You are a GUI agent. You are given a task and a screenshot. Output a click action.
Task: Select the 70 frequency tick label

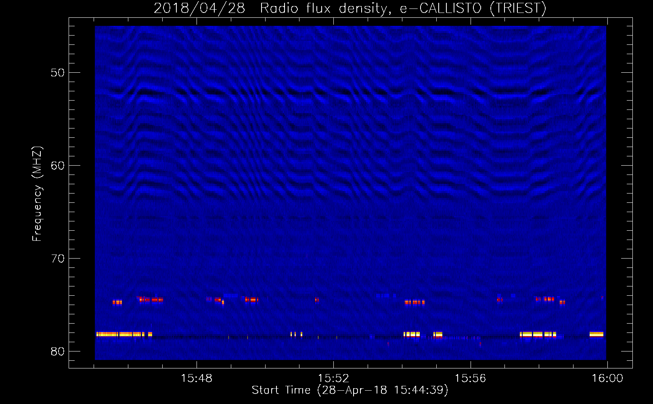tap(58, 259)
